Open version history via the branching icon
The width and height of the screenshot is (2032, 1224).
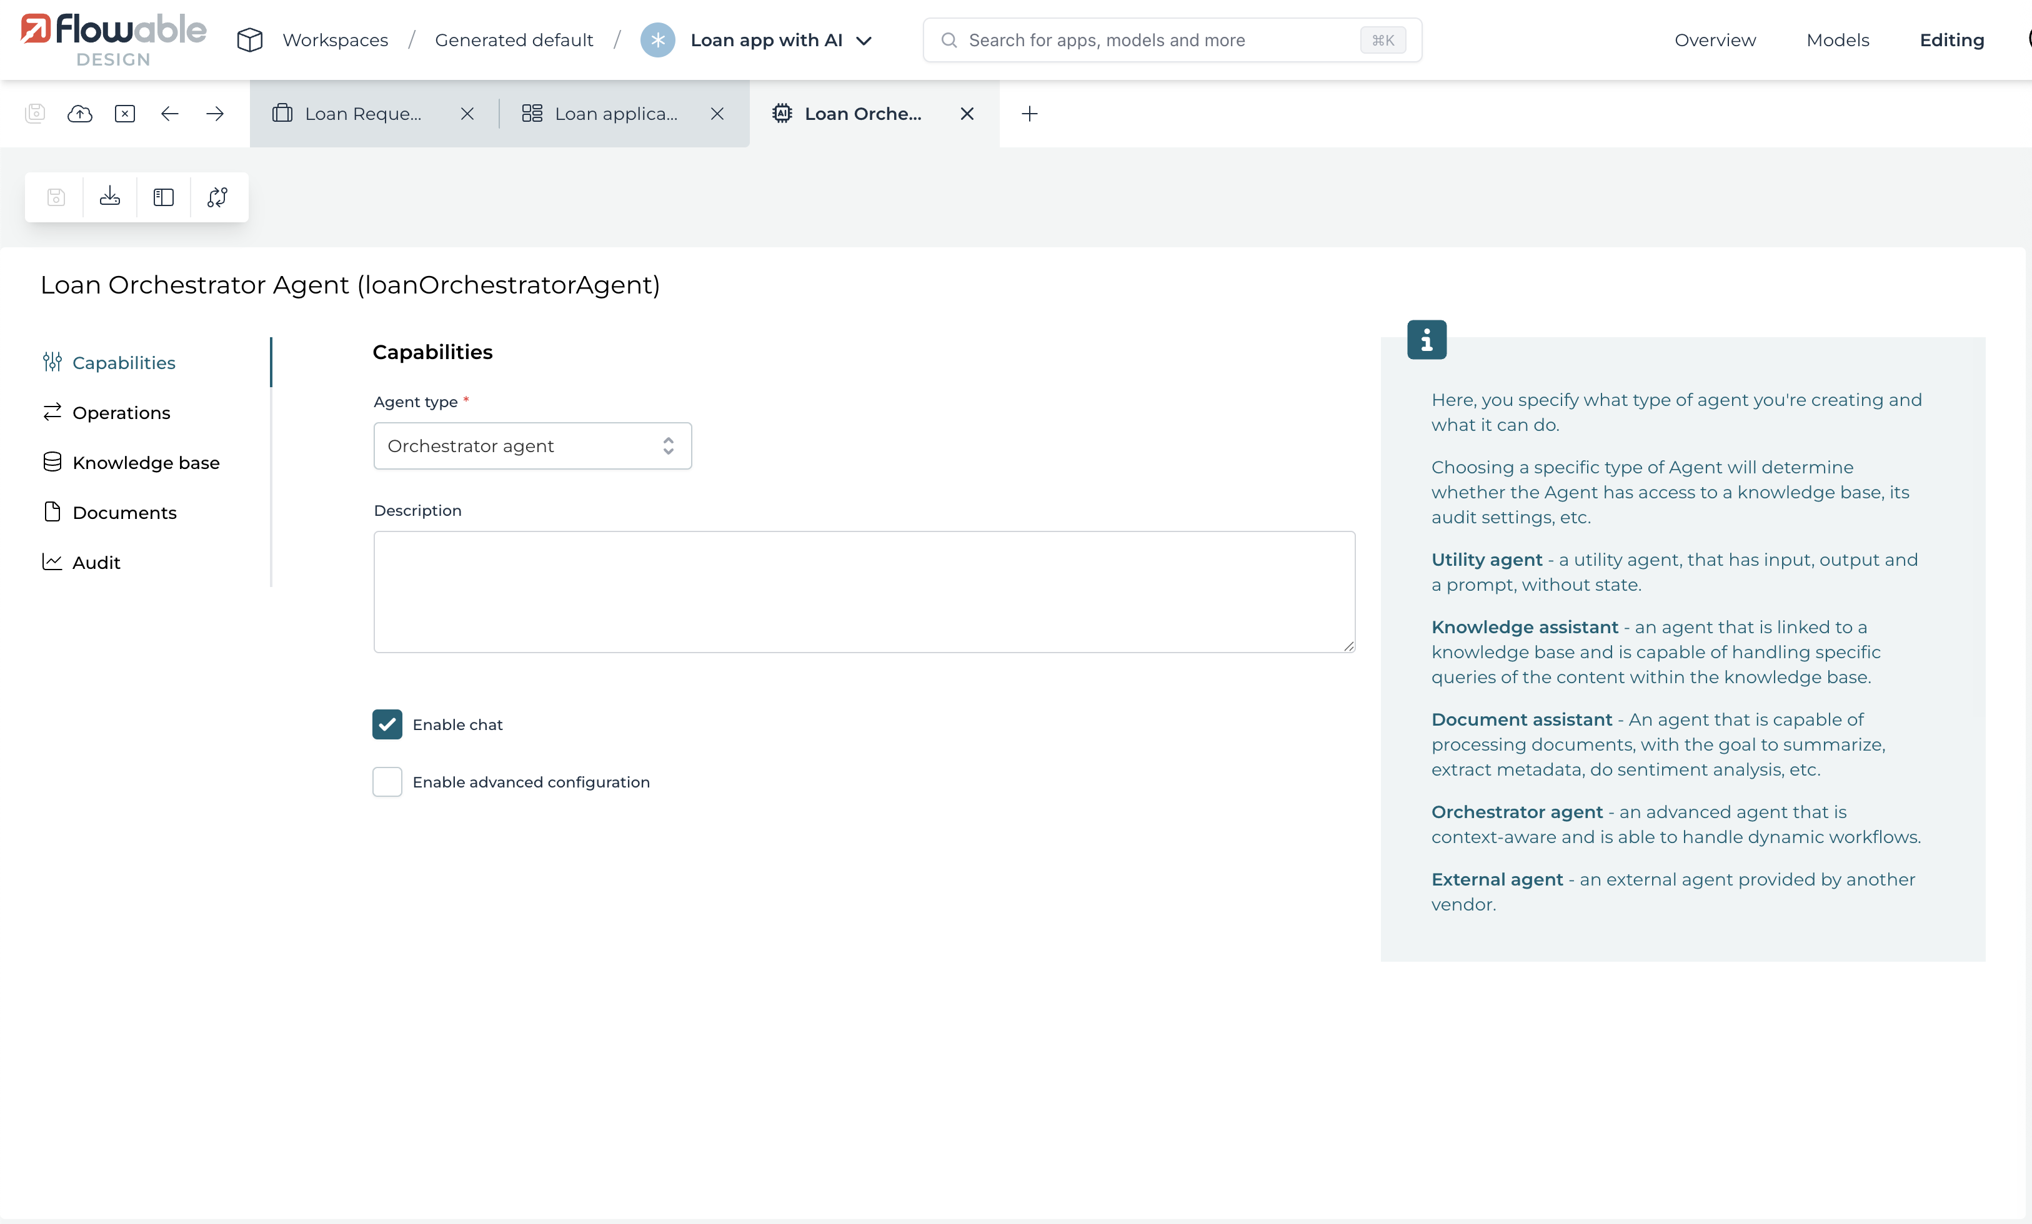point(216,197)
